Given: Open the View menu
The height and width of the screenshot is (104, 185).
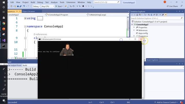Looking at the screenshot, I should pyautogui.click(x=18, y=2).
